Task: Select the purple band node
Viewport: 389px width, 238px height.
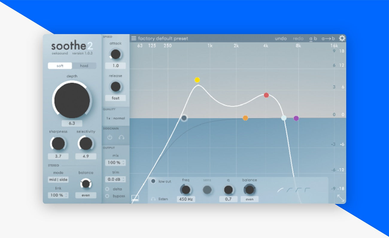Action: click(x=296, y=118)
